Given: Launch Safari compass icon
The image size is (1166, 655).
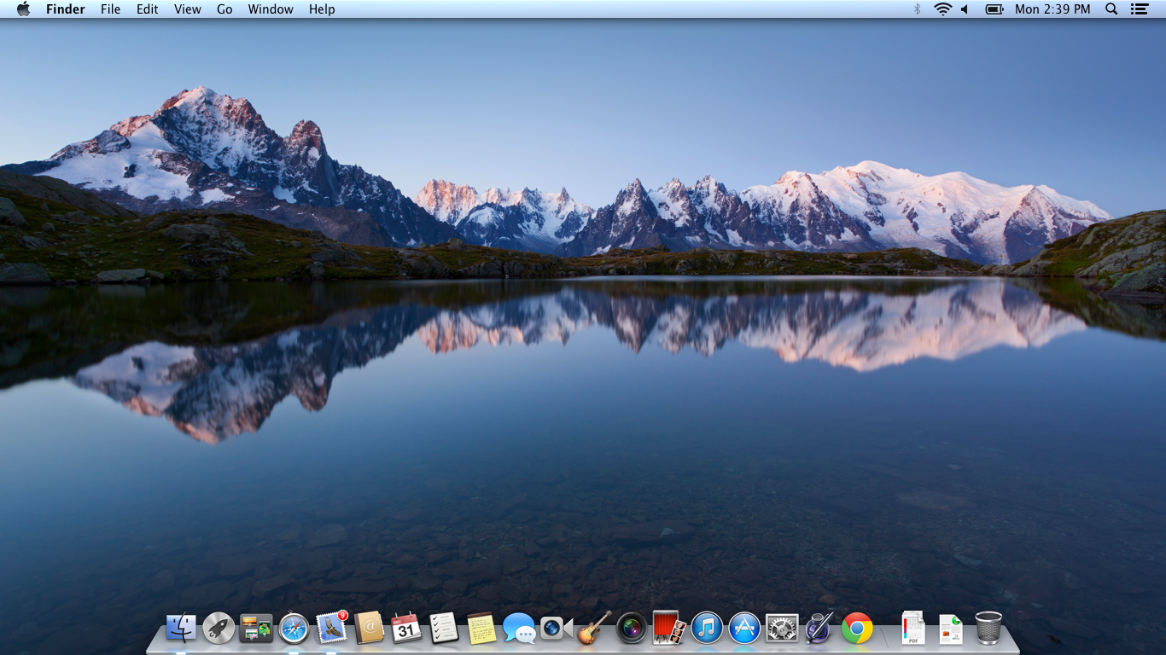Looking at the screenshot, I should [x=294, y=629].
